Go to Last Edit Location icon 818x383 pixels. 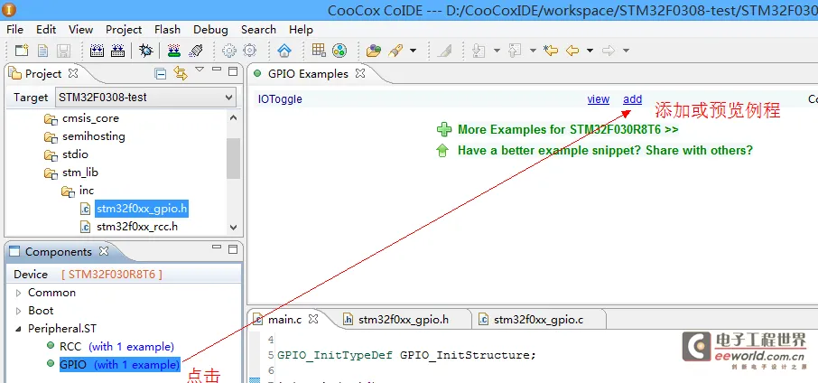point(551,51)
